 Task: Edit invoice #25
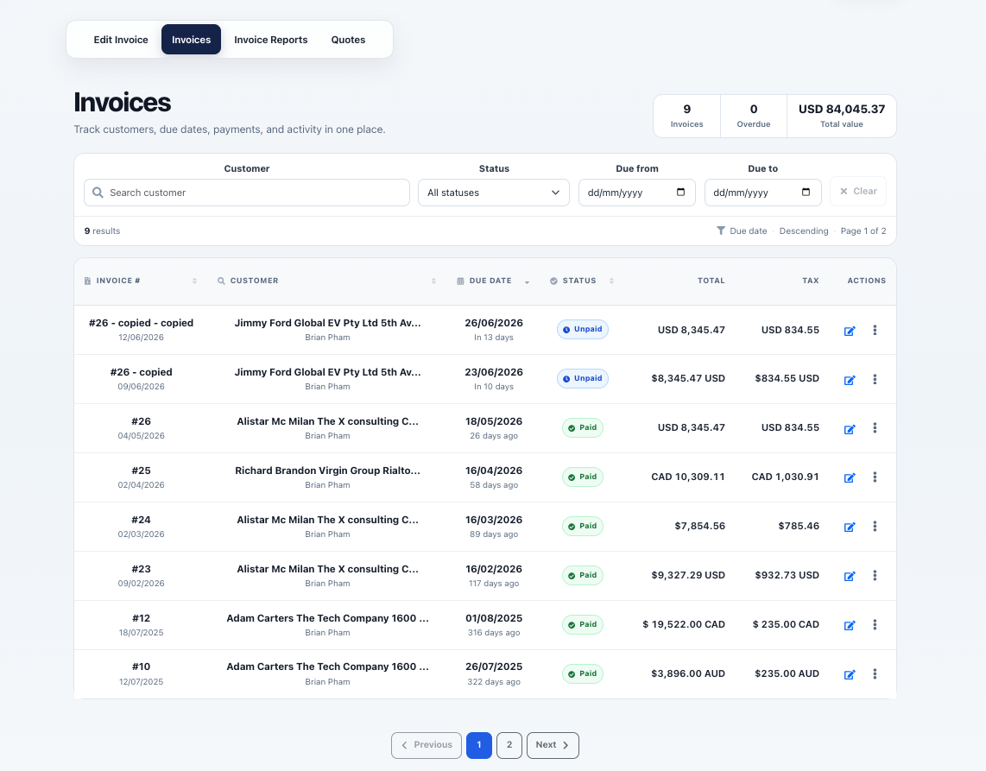click(x=850, y=478)
